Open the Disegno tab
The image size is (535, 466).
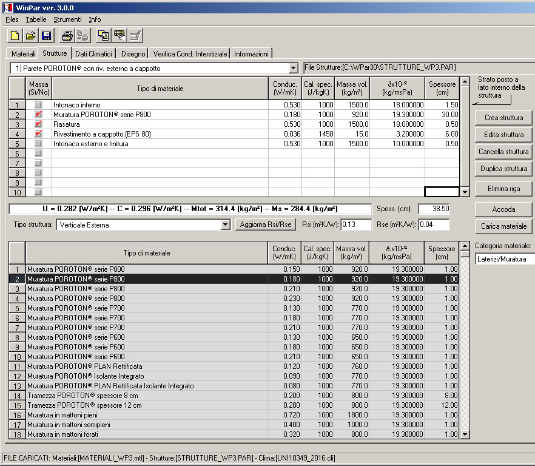click(x=133, y=54)
